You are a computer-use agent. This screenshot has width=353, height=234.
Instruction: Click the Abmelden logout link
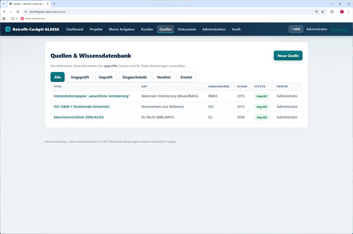[339, 29]
